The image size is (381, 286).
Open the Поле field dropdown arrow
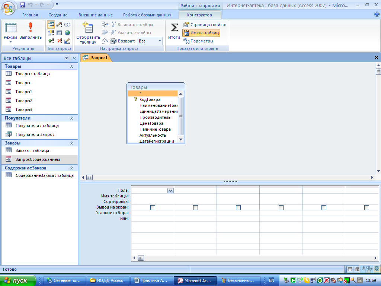(x=170, y=191)
